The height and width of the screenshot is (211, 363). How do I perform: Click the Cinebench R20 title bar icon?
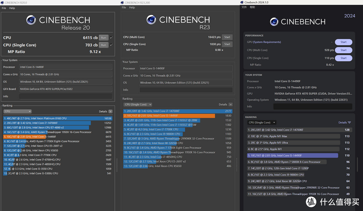[x=2, y=3]
